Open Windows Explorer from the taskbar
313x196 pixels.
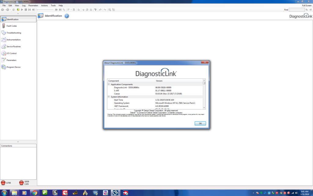[x=14, y=193]
